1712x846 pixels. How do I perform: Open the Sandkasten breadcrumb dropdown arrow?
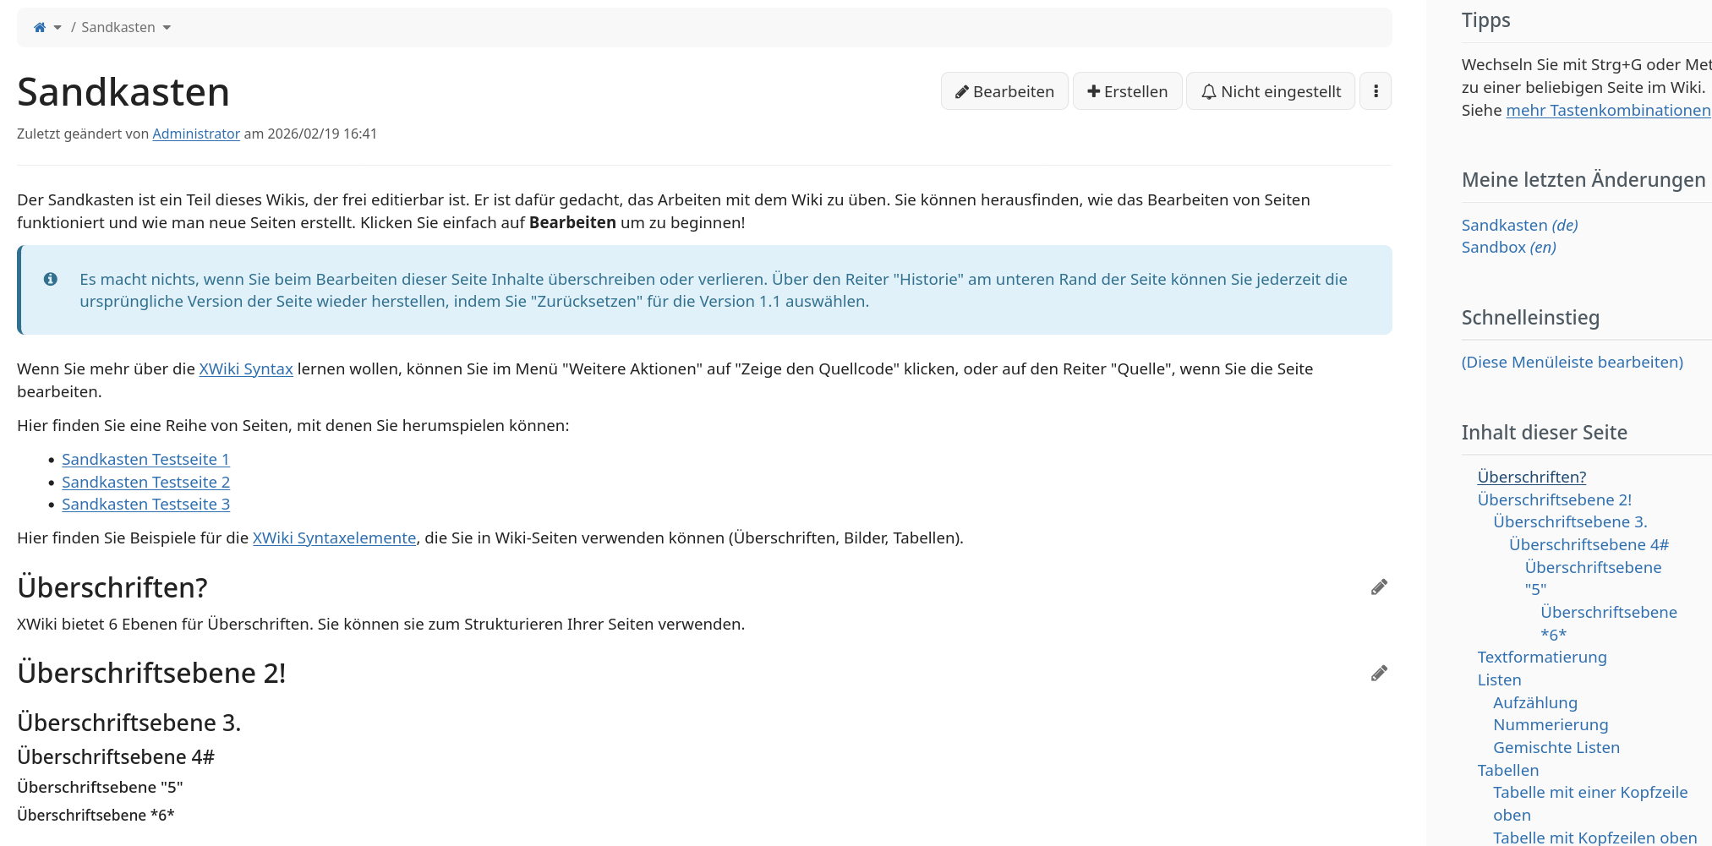(167, 28)
